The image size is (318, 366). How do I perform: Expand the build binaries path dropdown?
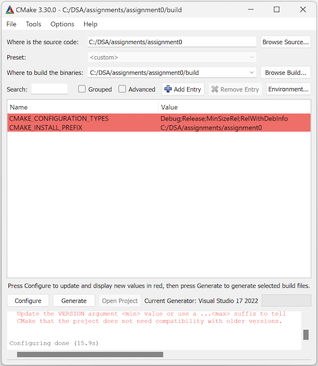[x=252, y=73]
